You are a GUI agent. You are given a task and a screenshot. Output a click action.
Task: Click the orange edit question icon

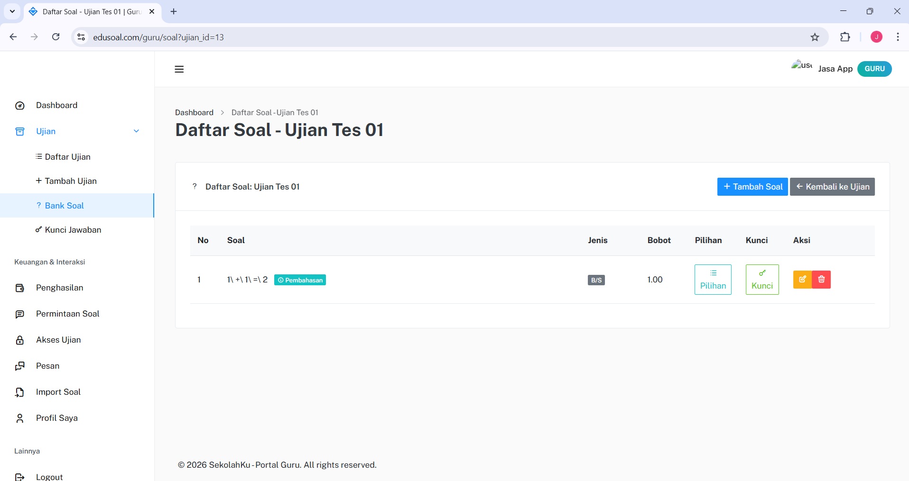pyautogui.click(x=802, y=280)
